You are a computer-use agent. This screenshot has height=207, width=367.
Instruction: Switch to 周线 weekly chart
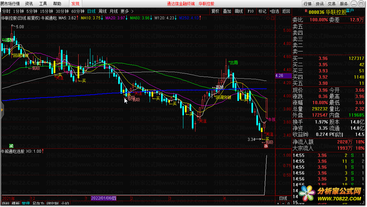(x=102, y=11)
